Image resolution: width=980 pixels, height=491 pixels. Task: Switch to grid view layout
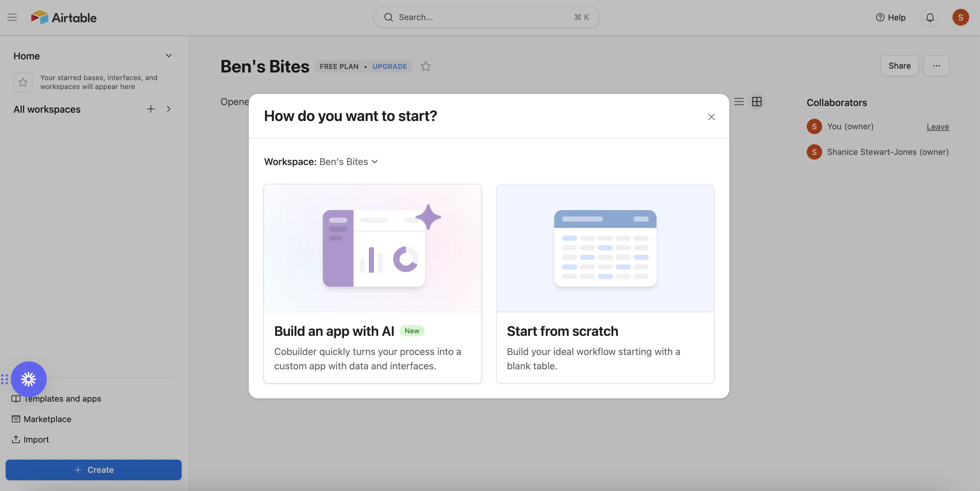(x=757, y=102)
